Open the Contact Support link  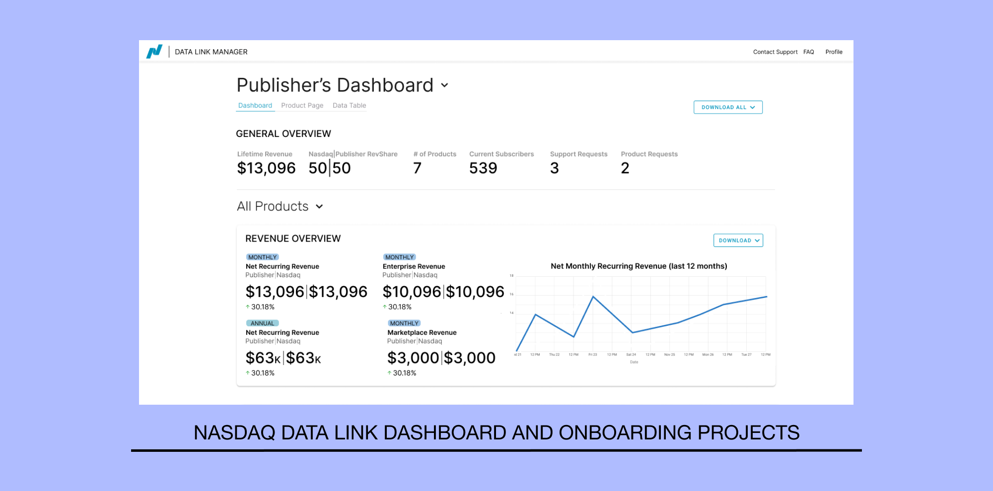pos(775,52)
